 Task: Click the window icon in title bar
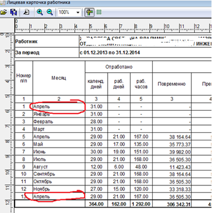pyautogui.click(x=3, y=3)
